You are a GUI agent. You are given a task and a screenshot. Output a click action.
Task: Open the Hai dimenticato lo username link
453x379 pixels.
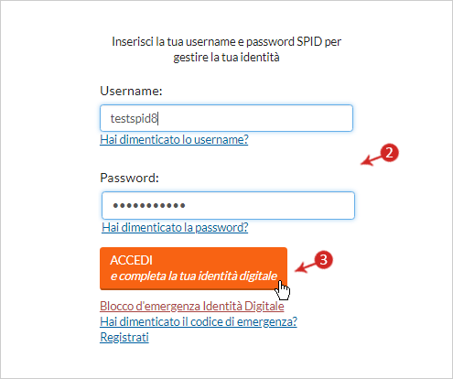[x=174, y=139]
